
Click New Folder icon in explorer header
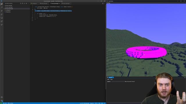click(x=22, y=3)
